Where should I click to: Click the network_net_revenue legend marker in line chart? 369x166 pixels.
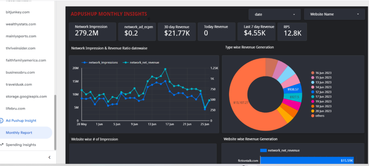point(126,63)
